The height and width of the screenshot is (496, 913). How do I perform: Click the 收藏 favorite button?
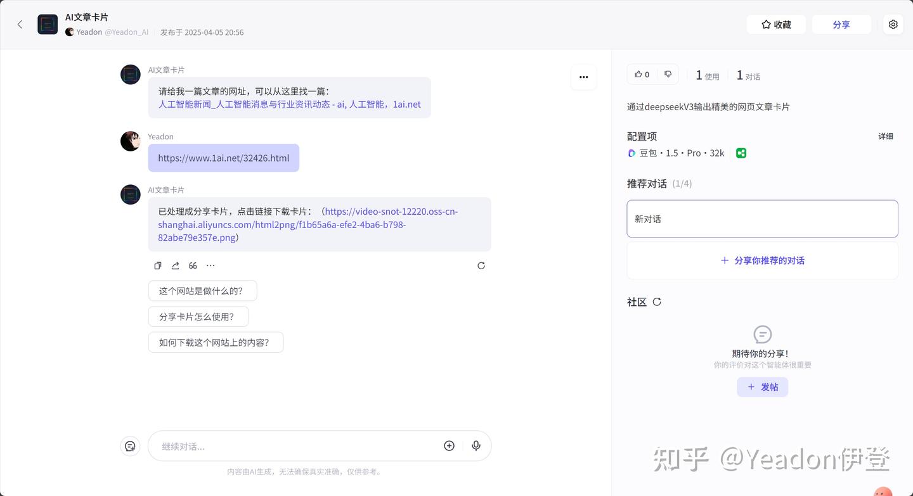pyautogui.click(x=776, y=25)
